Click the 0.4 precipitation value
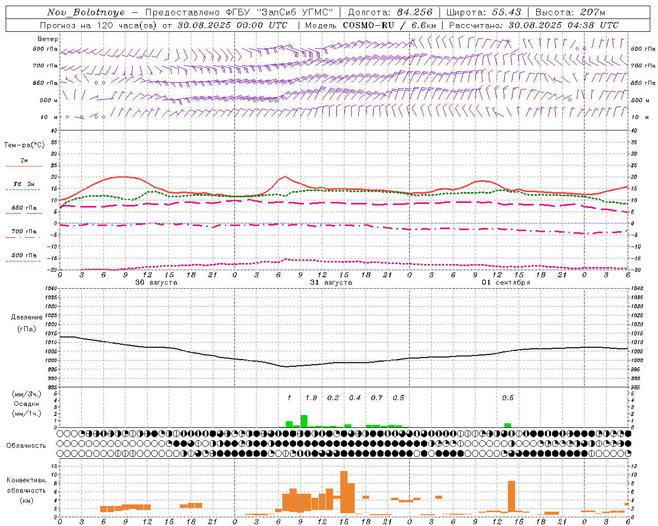The width and height of the screenshot is (658, 526). click(355, 398)
